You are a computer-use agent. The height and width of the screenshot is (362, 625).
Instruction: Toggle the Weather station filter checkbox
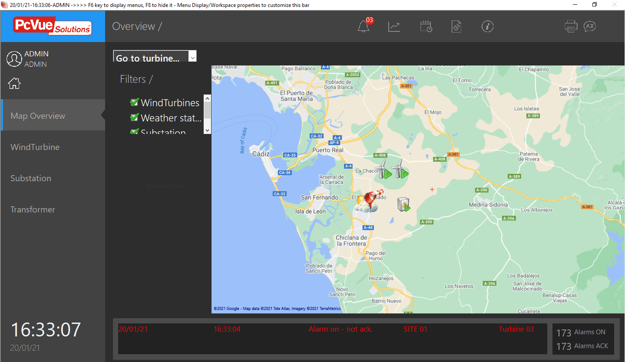(134, 117)
